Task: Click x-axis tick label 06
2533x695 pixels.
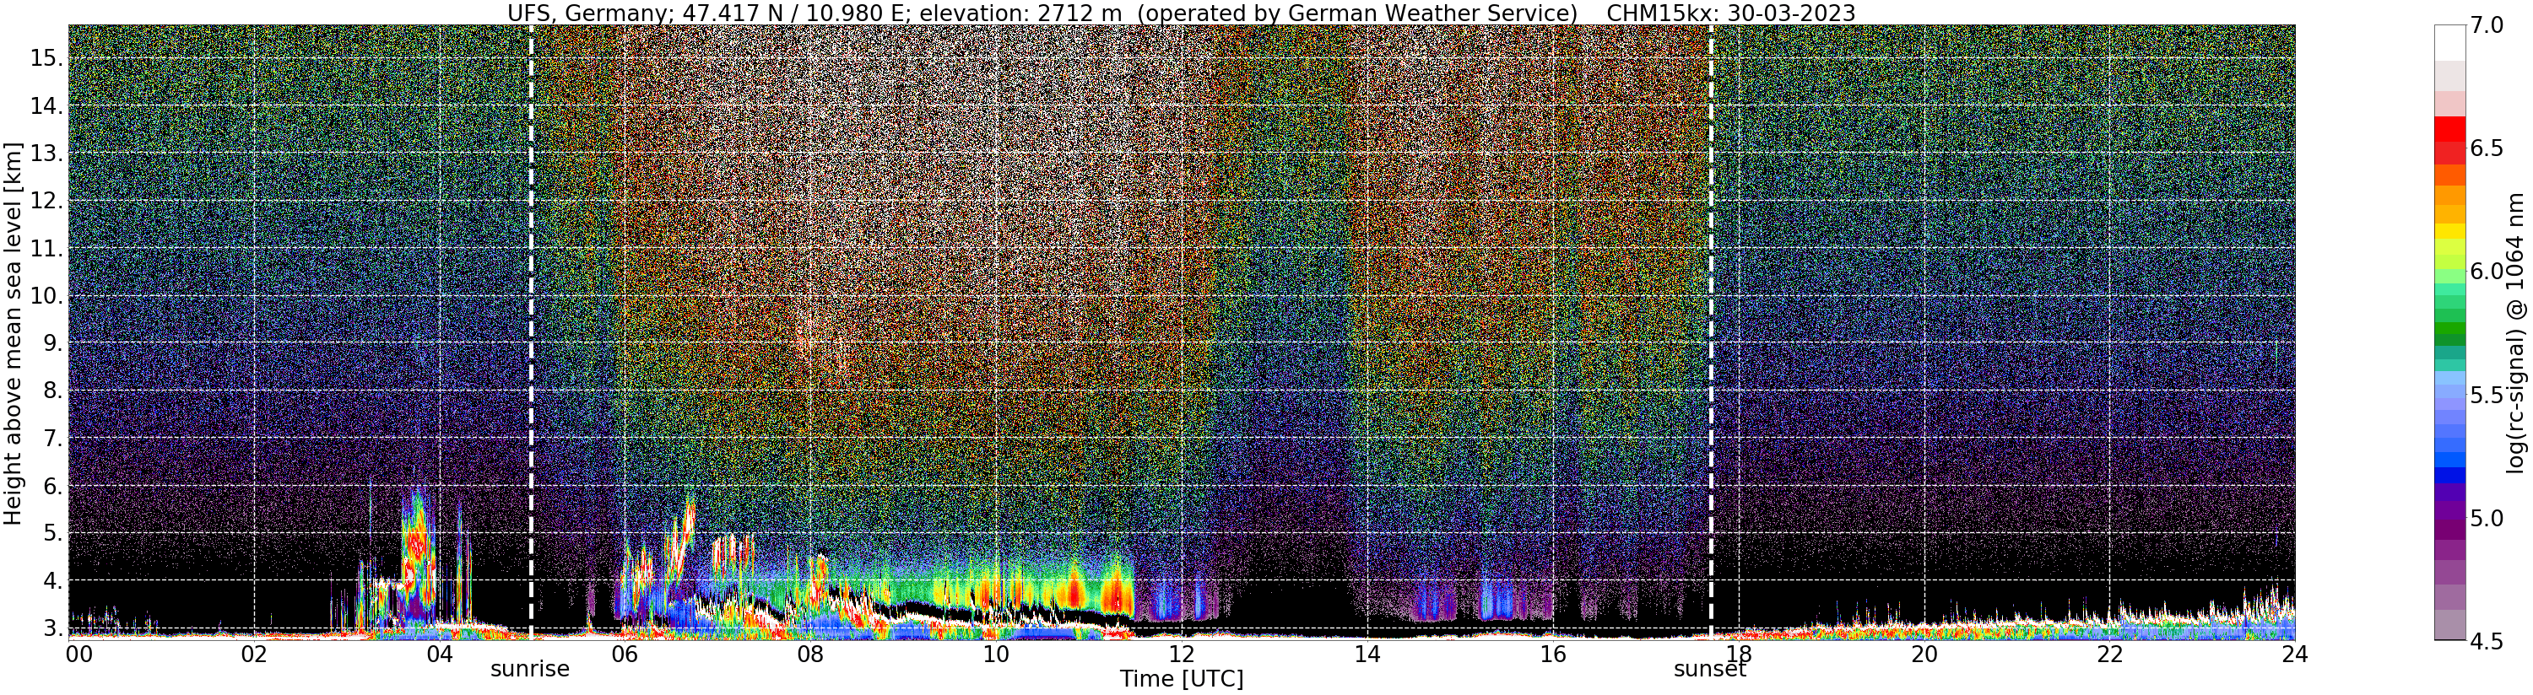Action: 625,655
